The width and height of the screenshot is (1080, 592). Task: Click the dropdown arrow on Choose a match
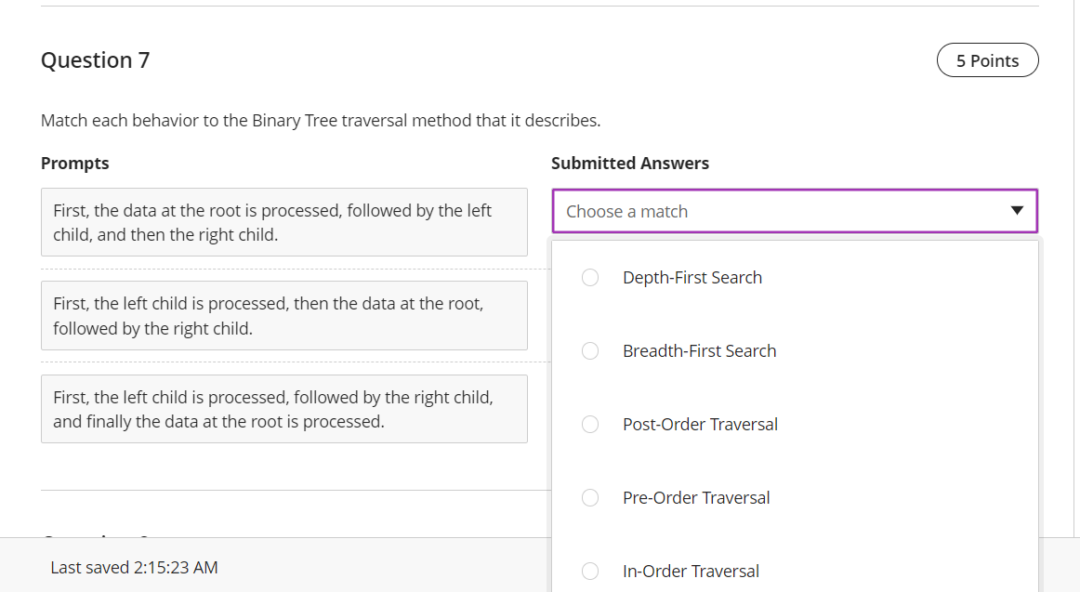tap(1017, 211)
